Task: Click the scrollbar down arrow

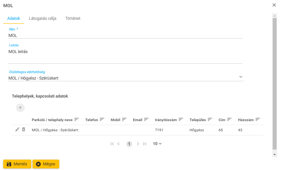Action: coord(274,155)
